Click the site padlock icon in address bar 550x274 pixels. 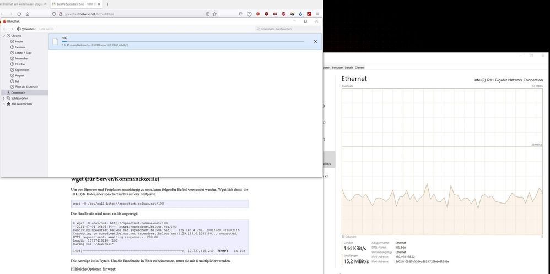pyautogui.click(x=60, y=14)
